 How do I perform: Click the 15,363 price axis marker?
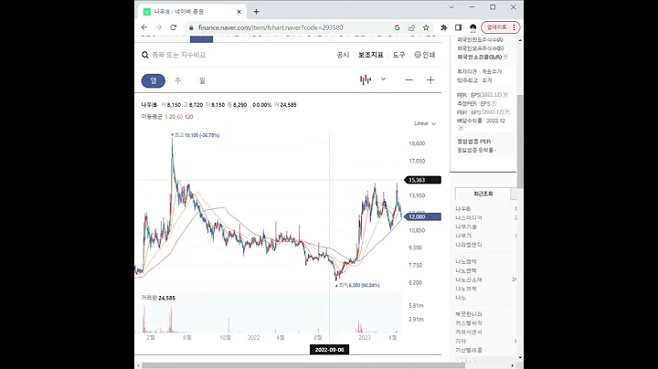tap(422, 180)
